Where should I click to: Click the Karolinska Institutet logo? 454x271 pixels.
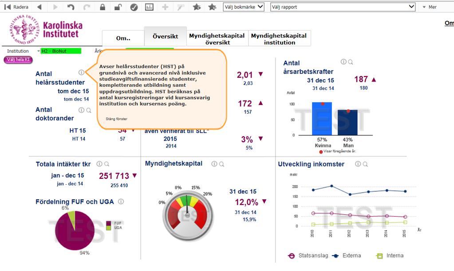click(x=46, y=30)
